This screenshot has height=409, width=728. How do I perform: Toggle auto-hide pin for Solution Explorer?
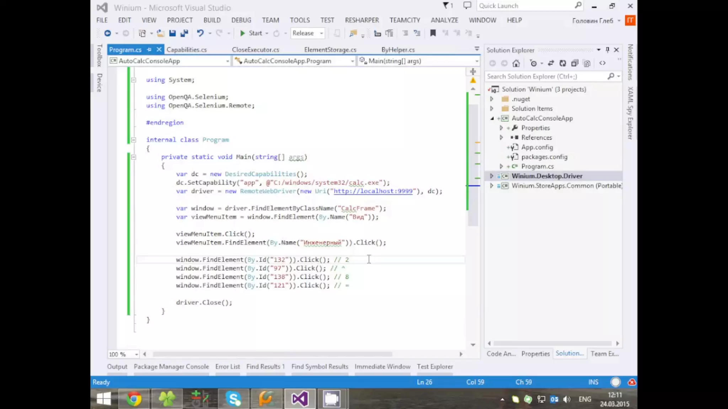pyautogui.click(x=607, y=50)
